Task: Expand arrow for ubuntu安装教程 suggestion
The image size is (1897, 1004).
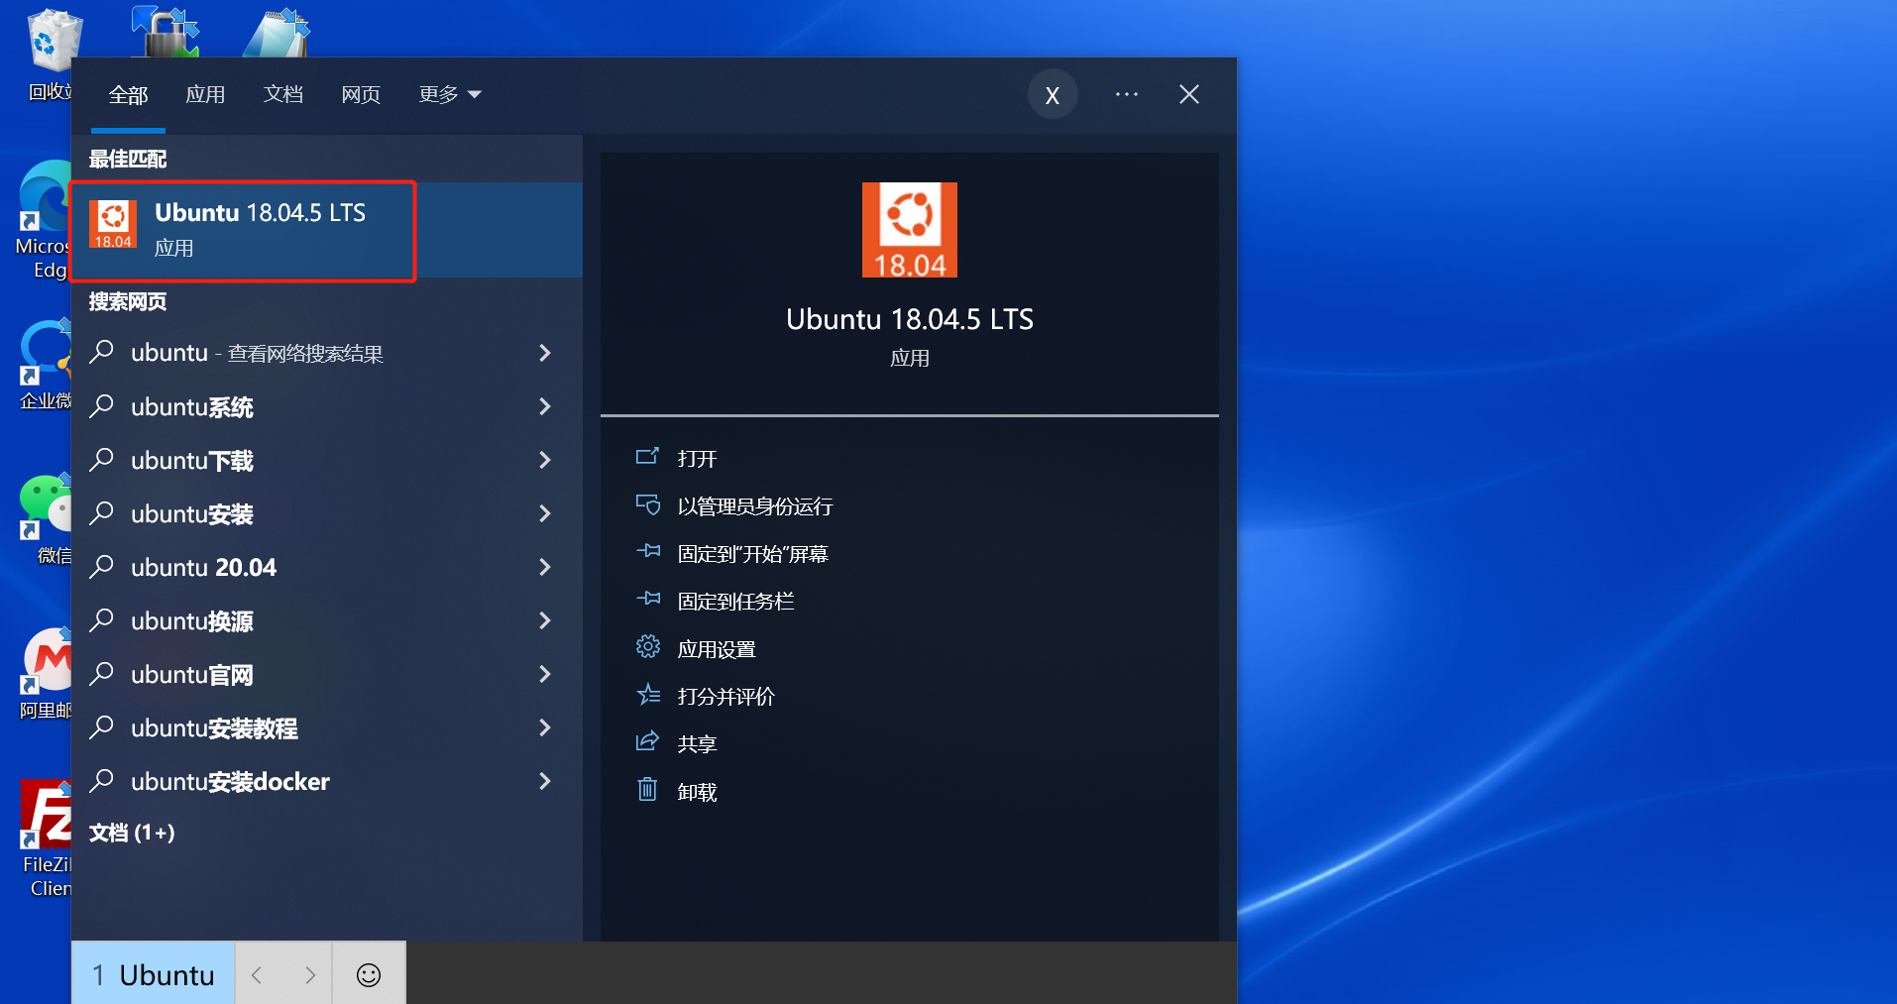Action: 544,727
